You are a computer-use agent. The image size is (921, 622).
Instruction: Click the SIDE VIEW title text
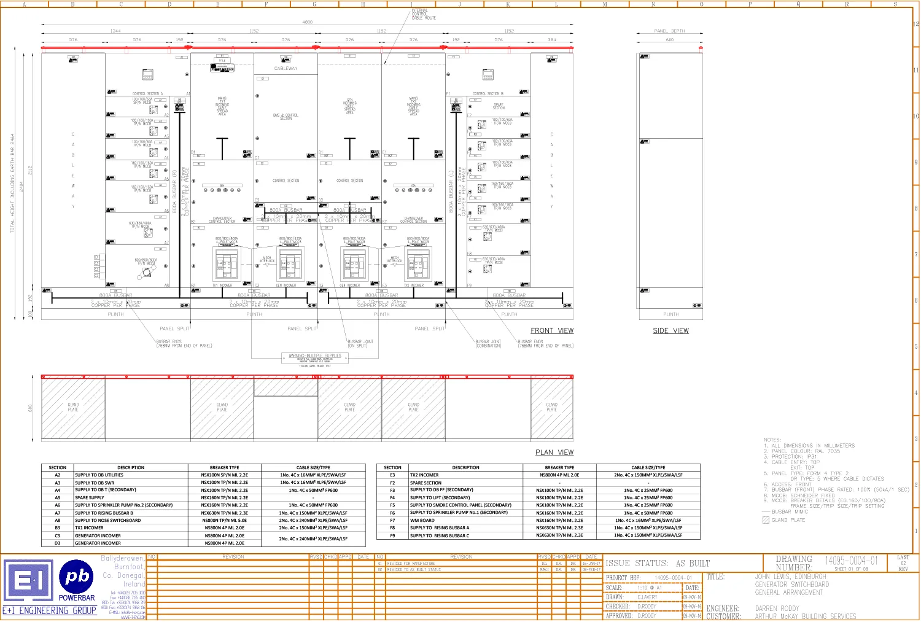click(670, 330)
